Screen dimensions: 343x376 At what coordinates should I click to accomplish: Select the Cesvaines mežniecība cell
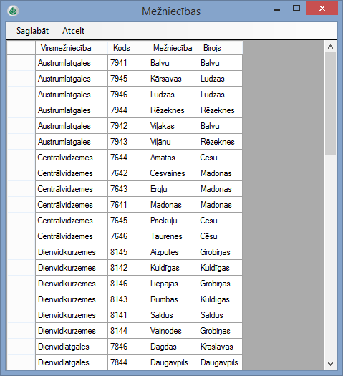click(173, 173)
